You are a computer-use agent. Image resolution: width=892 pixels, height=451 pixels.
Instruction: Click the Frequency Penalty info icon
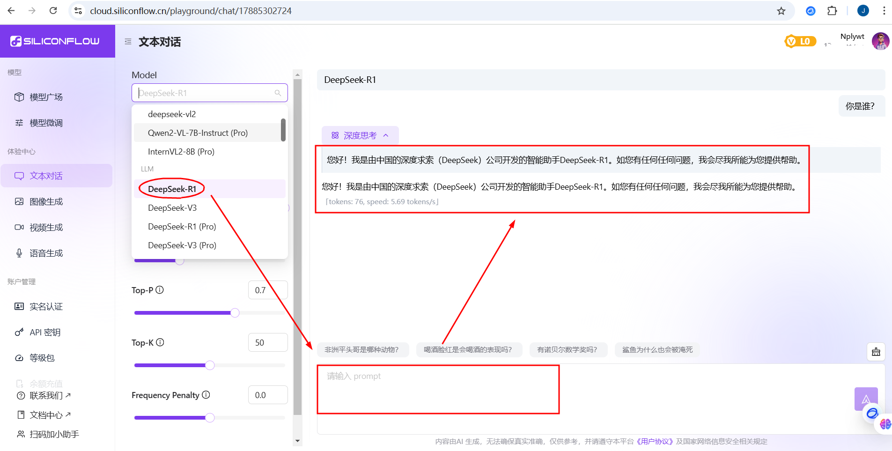tap(206, 395)
